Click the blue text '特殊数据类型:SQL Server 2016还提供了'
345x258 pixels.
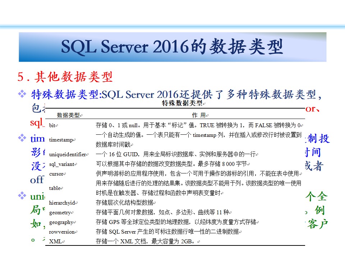(128, 95)
